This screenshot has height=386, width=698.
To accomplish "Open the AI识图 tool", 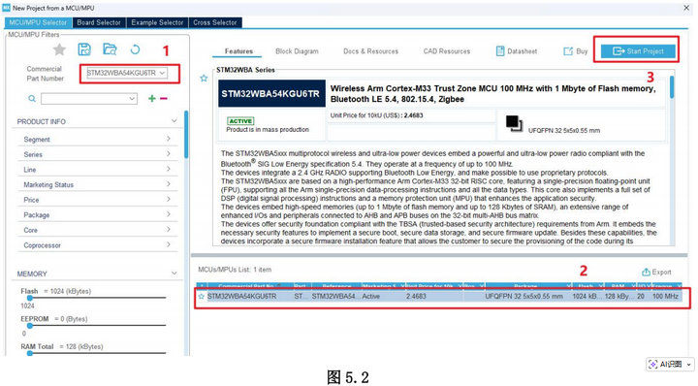I will [666, 365].
